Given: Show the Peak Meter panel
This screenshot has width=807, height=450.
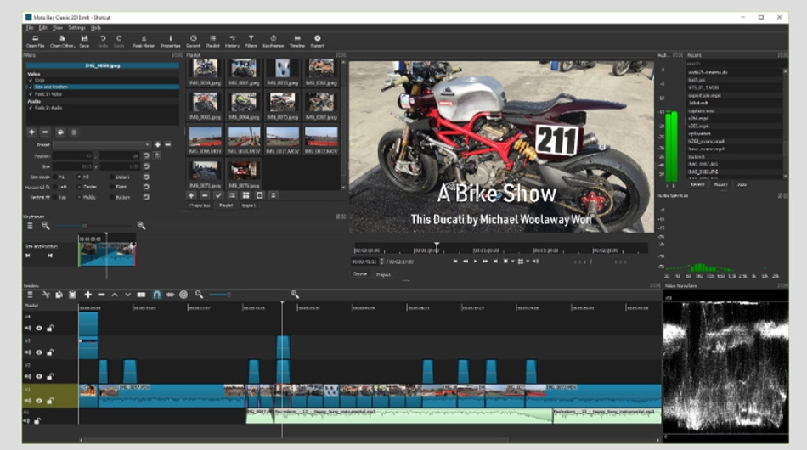Looking at the screenshot, I should click(144, 41).
